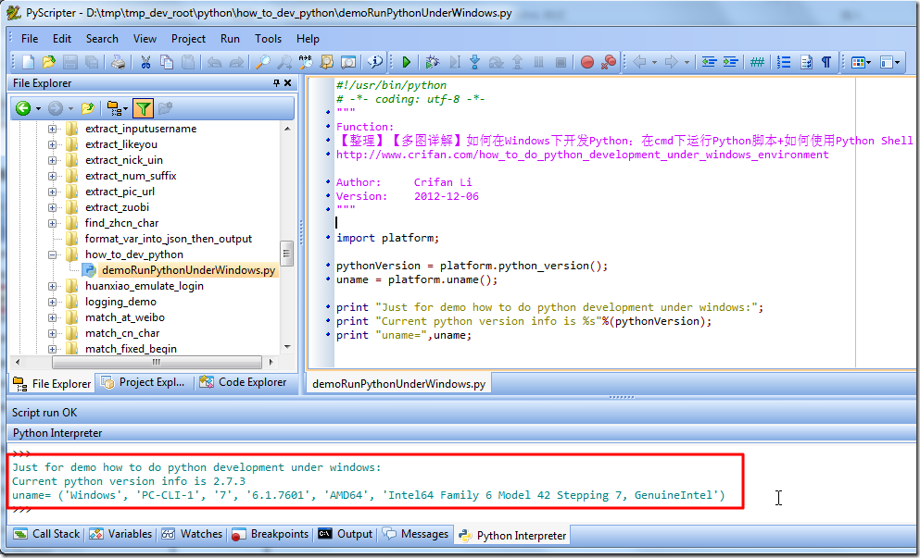Viewport: 920px width, 558px height.
Task: Select demoRunPythonUnderWindows.py in file tree
Action: pos(188,270)
